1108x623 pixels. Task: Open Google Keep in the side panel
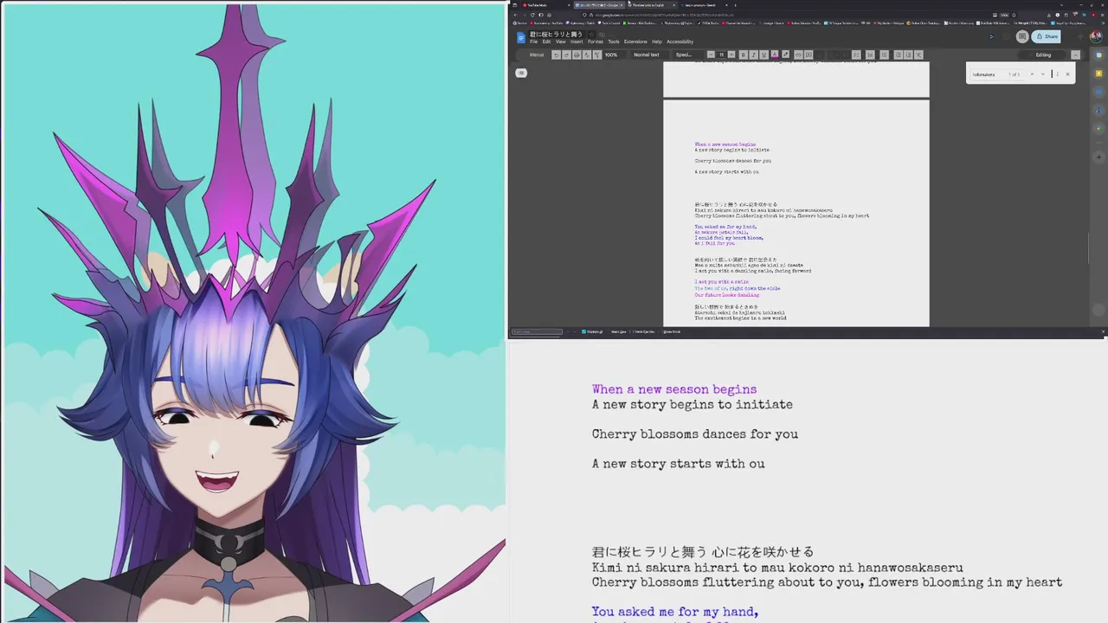(1098, 74)
